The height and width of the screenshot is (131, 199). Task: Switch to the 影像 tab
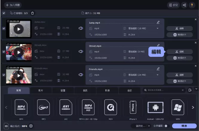(x=107, y=90)
